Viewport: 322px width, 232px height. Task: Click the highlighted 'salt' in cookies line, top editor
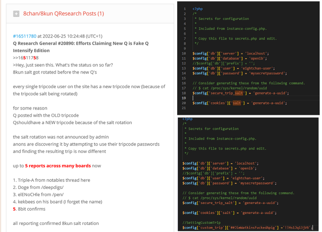pyautogui.click(x=237, y=103)
